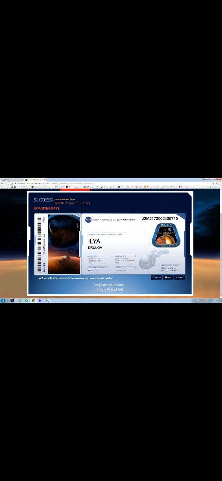
Task: Click the Embed button under the boarding pass
Action: click(180, 277)
